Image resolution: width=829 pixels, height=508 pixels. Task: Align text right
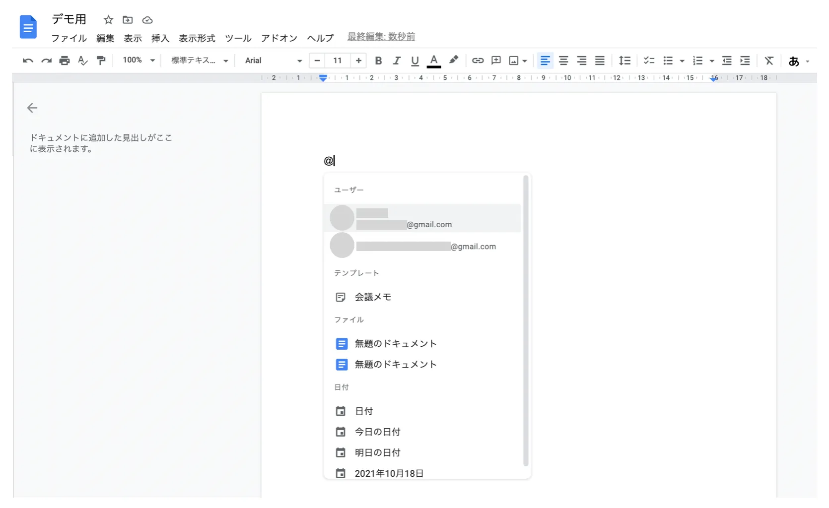point(582,61)
